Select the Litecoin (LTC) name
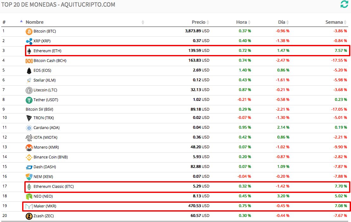Screen dimensions: 351x222 pos(45,90)
